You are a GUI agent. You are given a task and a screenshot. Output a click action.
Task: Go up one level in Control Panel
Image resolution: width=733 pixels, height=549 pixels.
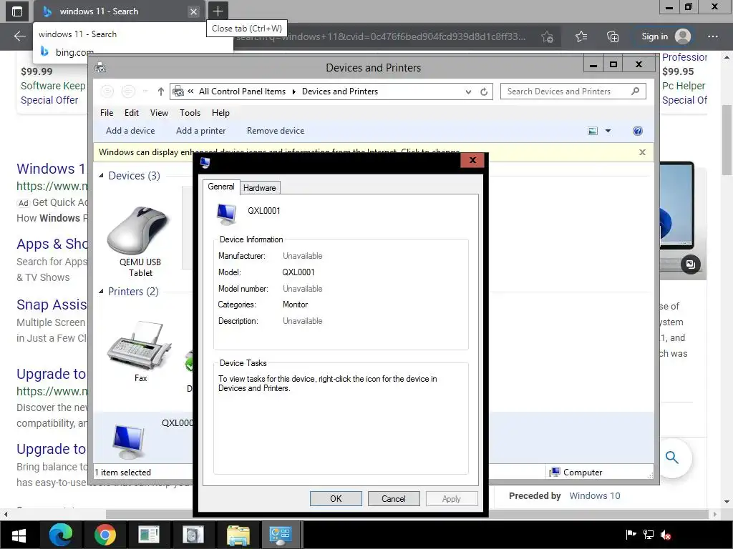[161, 91]
